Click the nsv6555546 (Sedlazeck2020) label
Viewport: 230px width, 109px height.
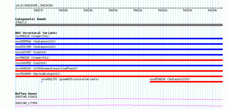[36, 41]
